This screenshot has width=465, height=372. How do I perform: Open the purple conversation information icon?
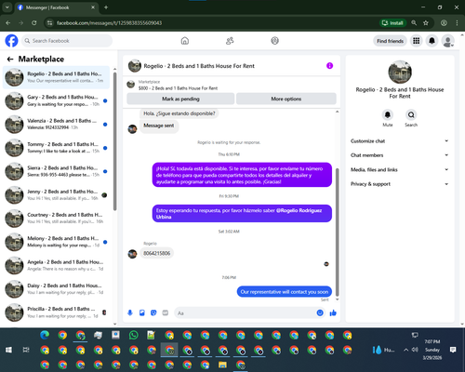[329, 66]
